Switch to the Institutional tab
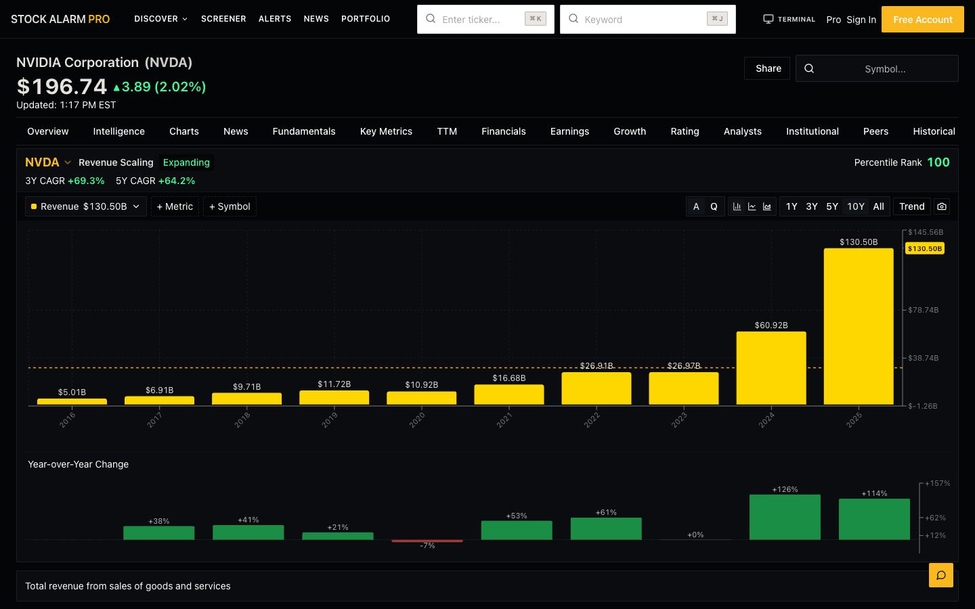The width and height of the screenshot is (975, 609). tap(812, 131)
